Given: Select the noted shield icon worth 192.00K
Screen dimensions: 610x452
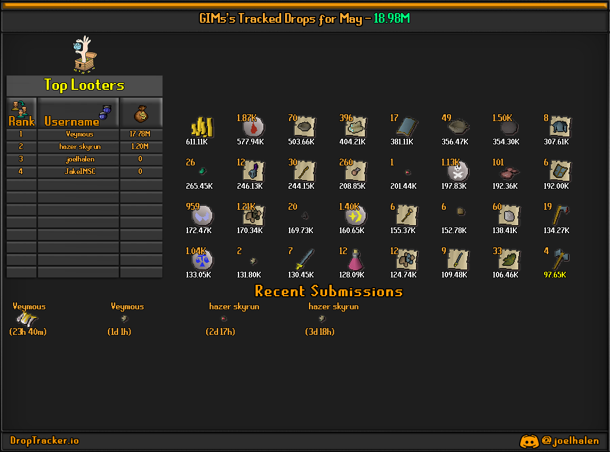Looking at the screenshot, I should click(560, 171).
